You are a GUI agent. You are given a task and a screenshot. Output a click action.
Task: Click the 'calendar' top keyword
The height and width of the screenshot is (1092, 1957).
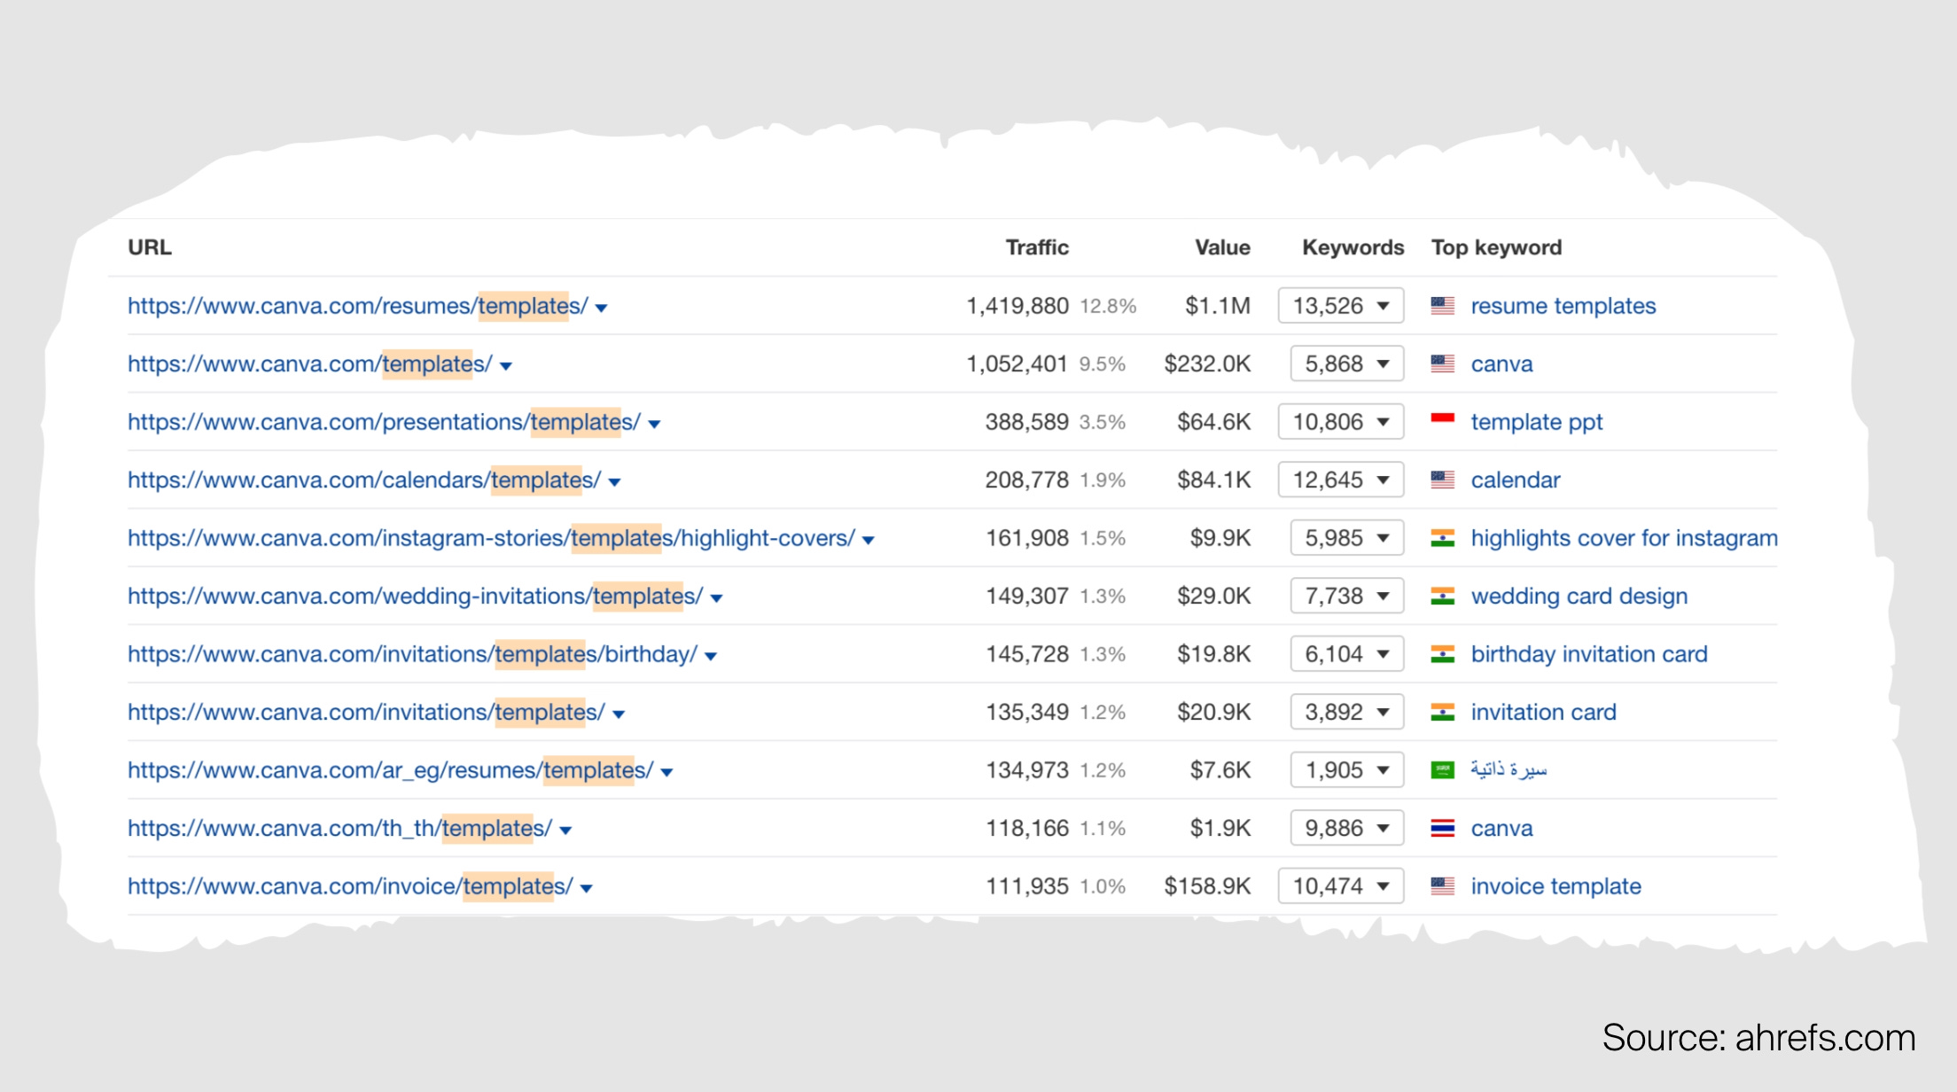click(1515, 480)
